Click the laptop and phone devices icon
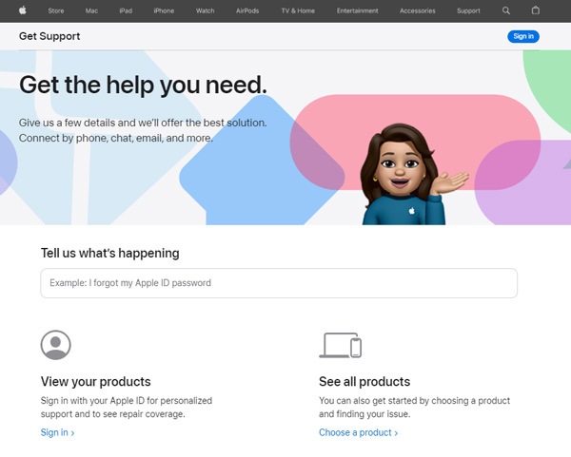This screenshot has height=457, width=571. [340, 345]
